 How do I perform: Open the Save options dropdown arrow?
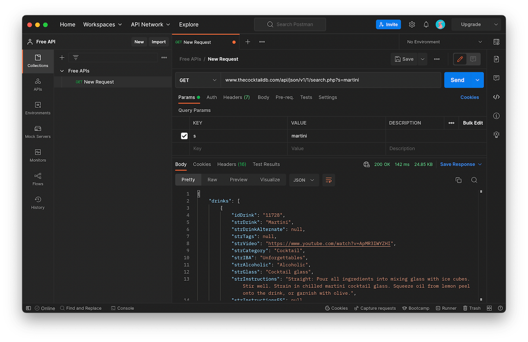[x=422, y=59]
